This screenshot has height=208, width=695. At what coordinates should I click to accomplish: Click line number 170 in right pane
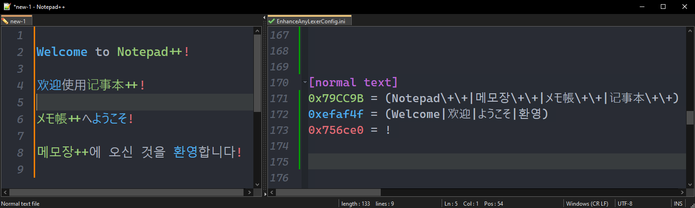[x=280, y=83]
